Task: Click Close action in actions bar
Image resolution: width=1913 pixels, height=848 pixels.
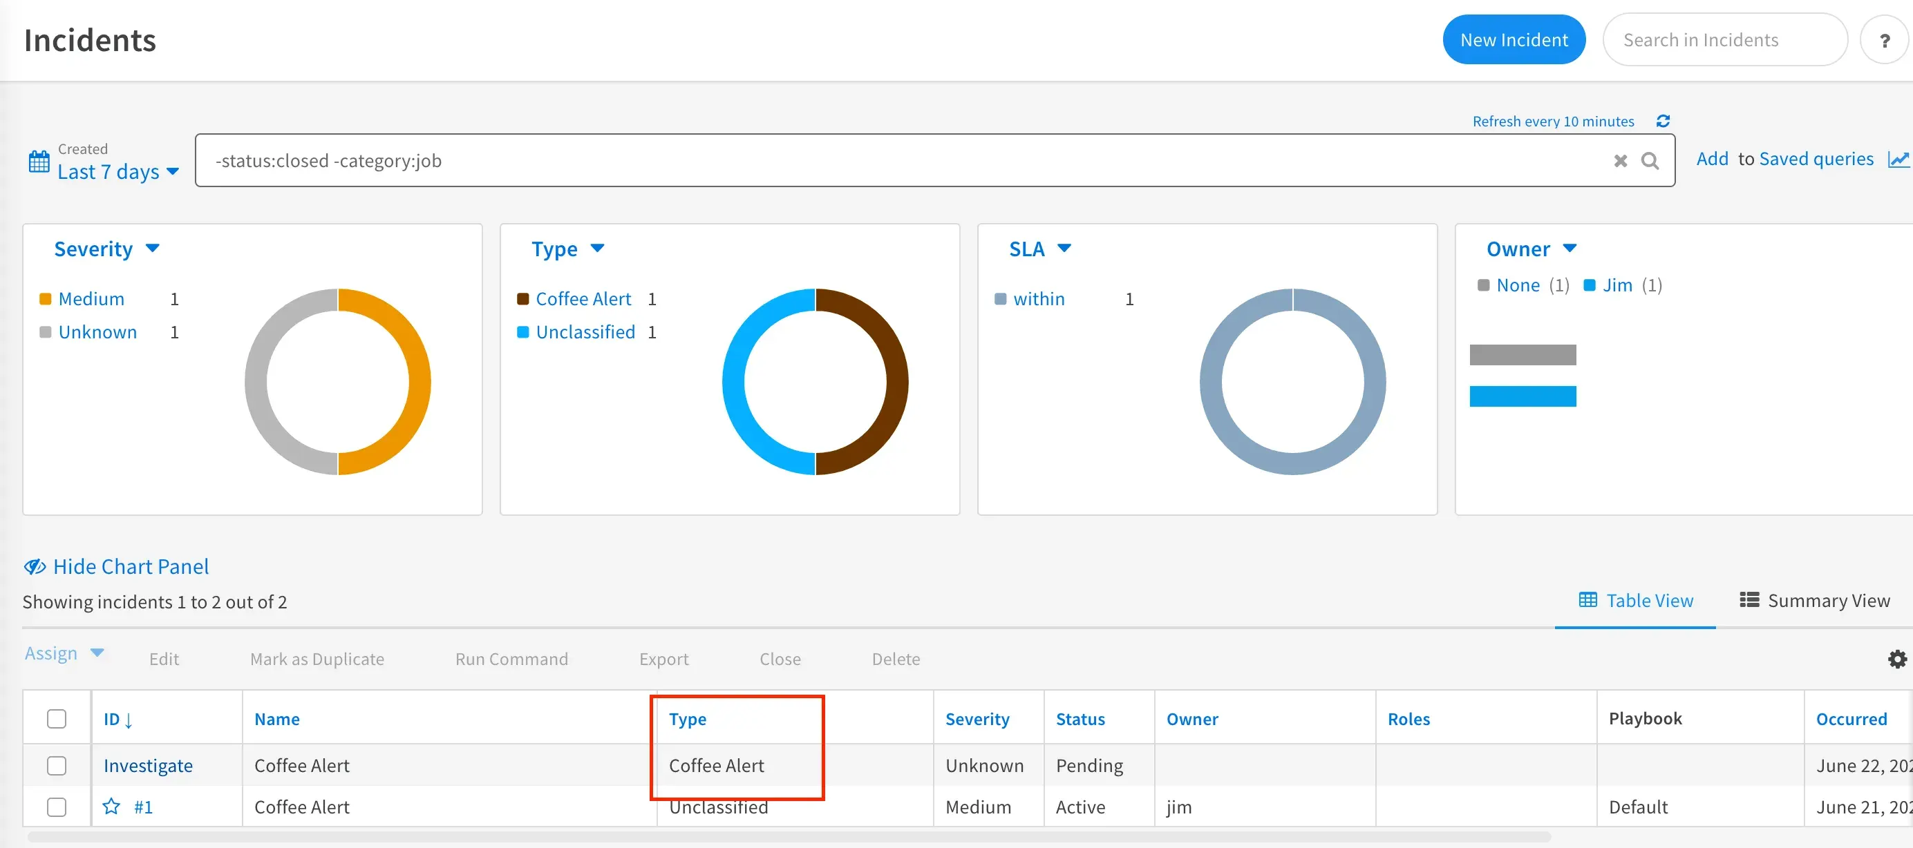Action: point(780,659)
